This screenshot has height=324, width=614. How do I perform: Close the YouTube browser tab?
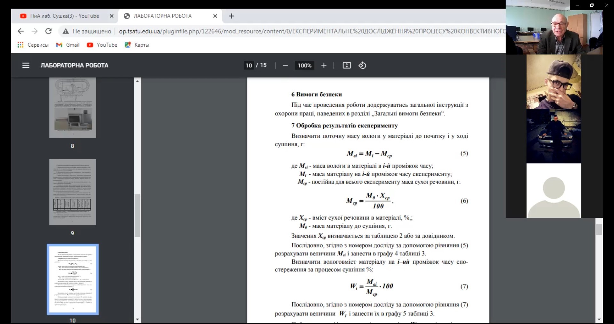tap(111, 16)
